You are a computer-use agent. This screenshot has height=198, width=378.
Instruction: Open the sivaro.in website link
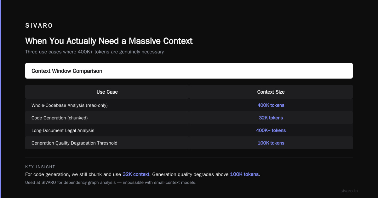click(349, 191)
